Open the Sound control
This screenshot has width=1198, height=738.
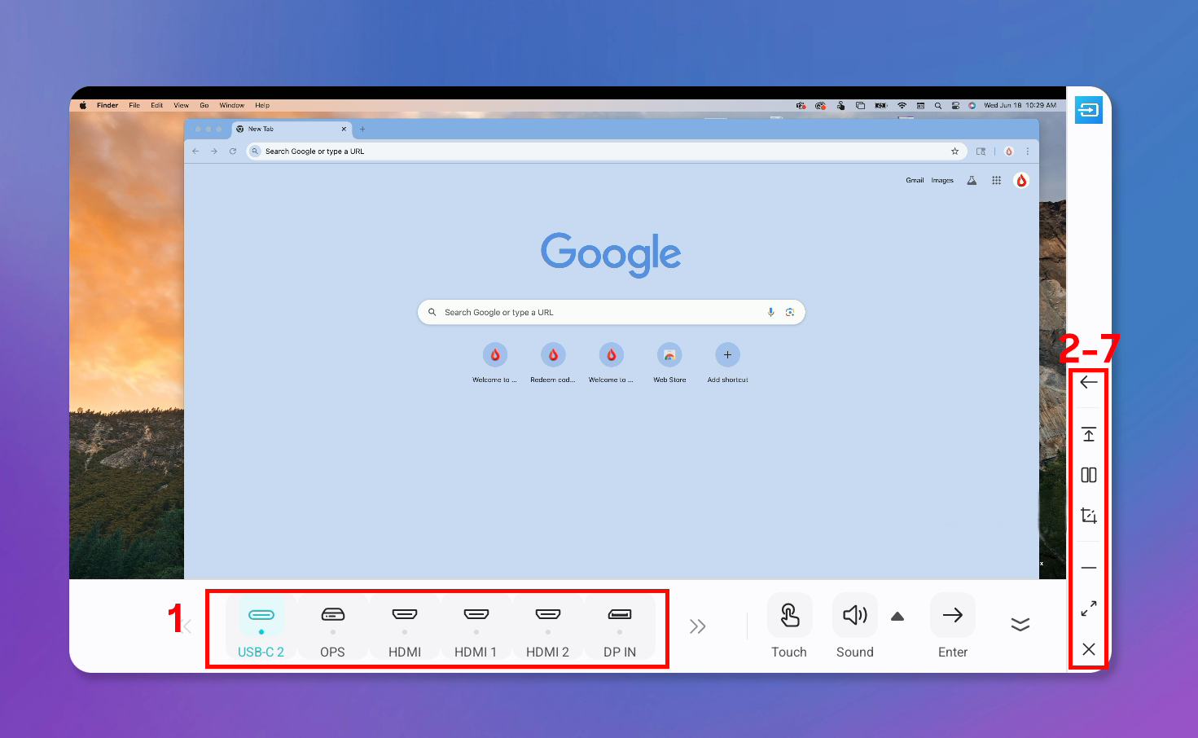pos(854,615)
